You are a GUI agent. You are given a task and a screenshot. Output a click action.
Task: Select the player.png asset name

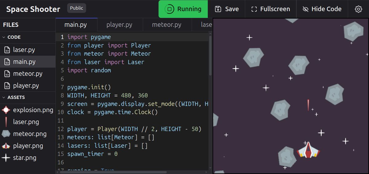click(28, 146)
